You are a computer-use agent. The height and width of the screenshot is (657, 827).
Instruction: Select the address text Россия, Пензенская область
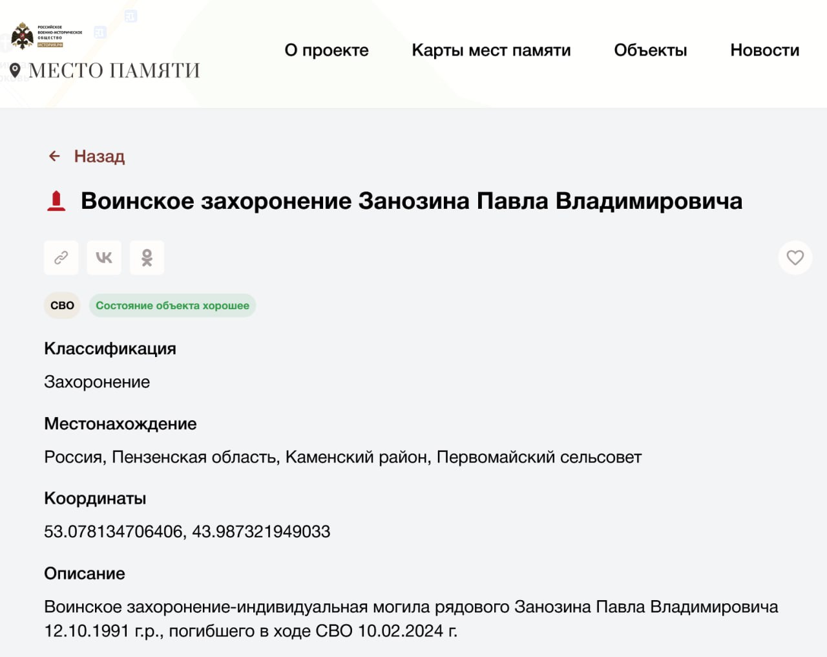pos(162,457)
